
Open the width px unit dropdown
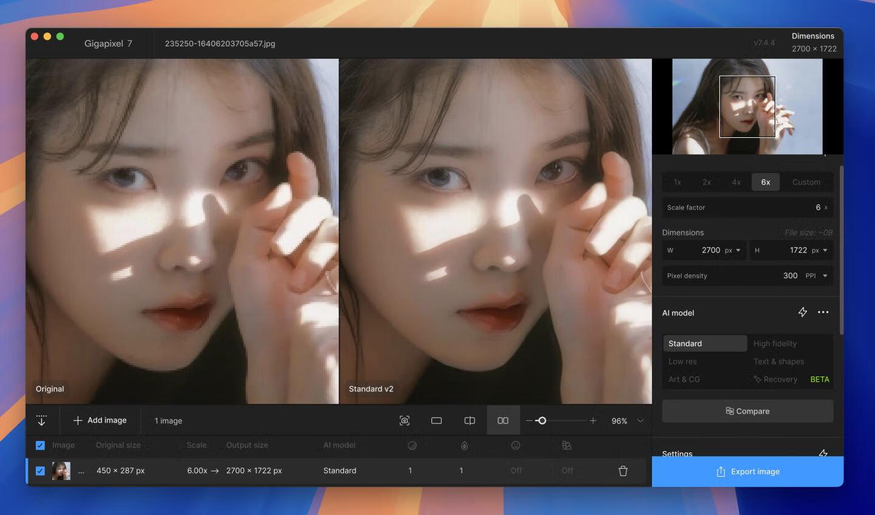click(x=733, y=250)
